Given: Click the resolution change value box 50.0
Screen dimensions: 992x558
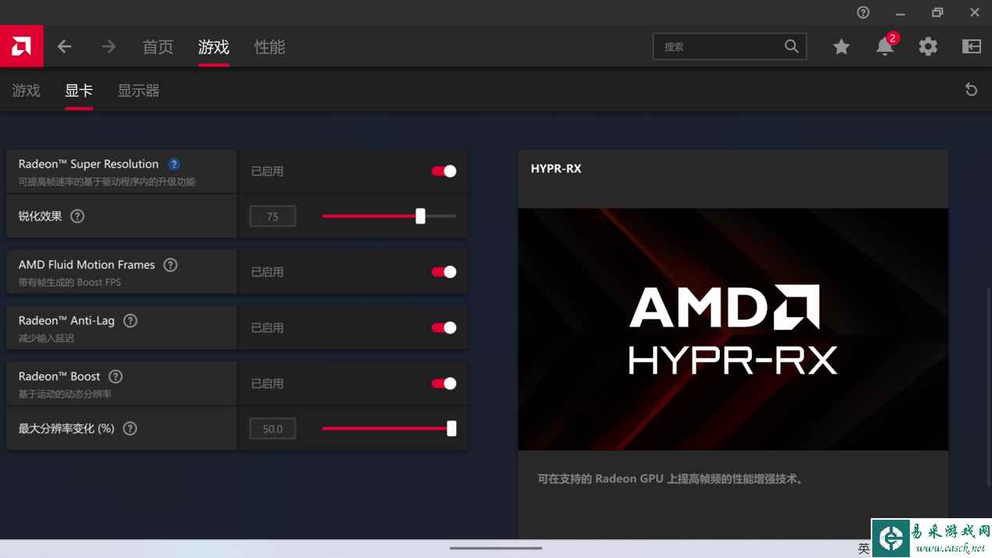Looking at the screenshot, I should coord(272,428).
